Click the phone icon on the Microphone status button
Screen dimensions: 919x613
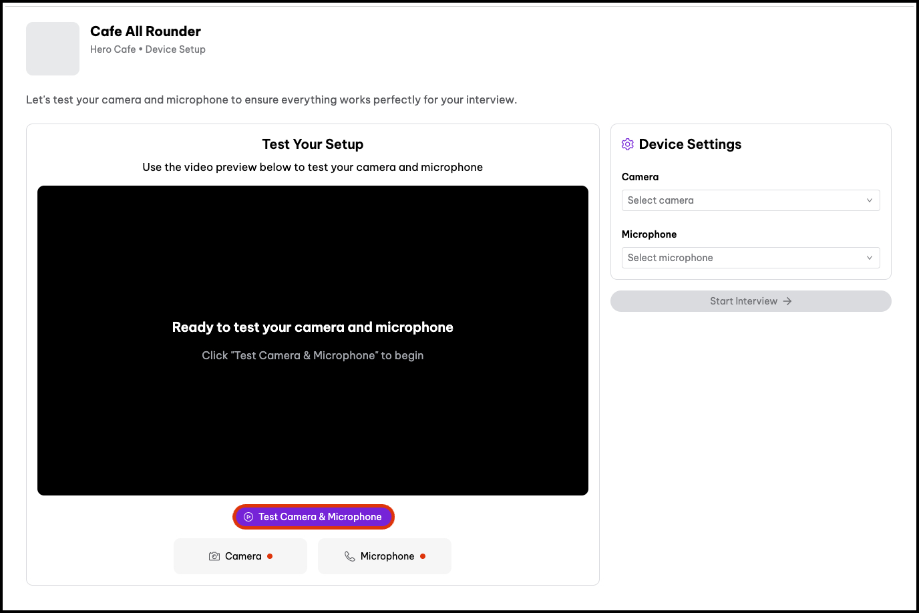point(350,556)
